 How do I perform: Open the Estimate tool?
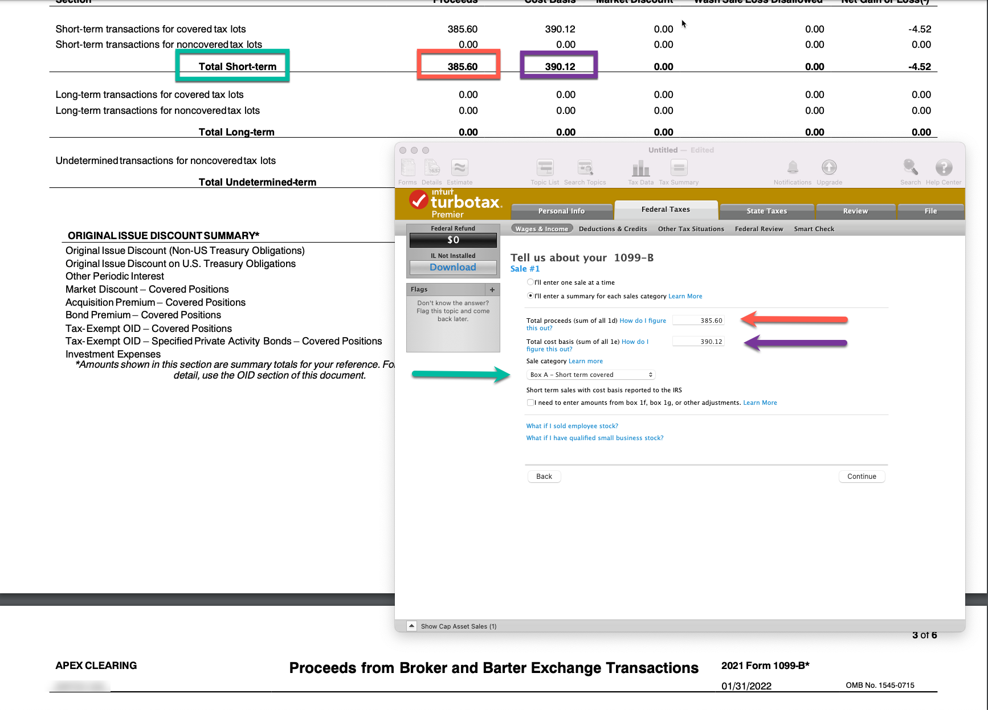(459, 170)
